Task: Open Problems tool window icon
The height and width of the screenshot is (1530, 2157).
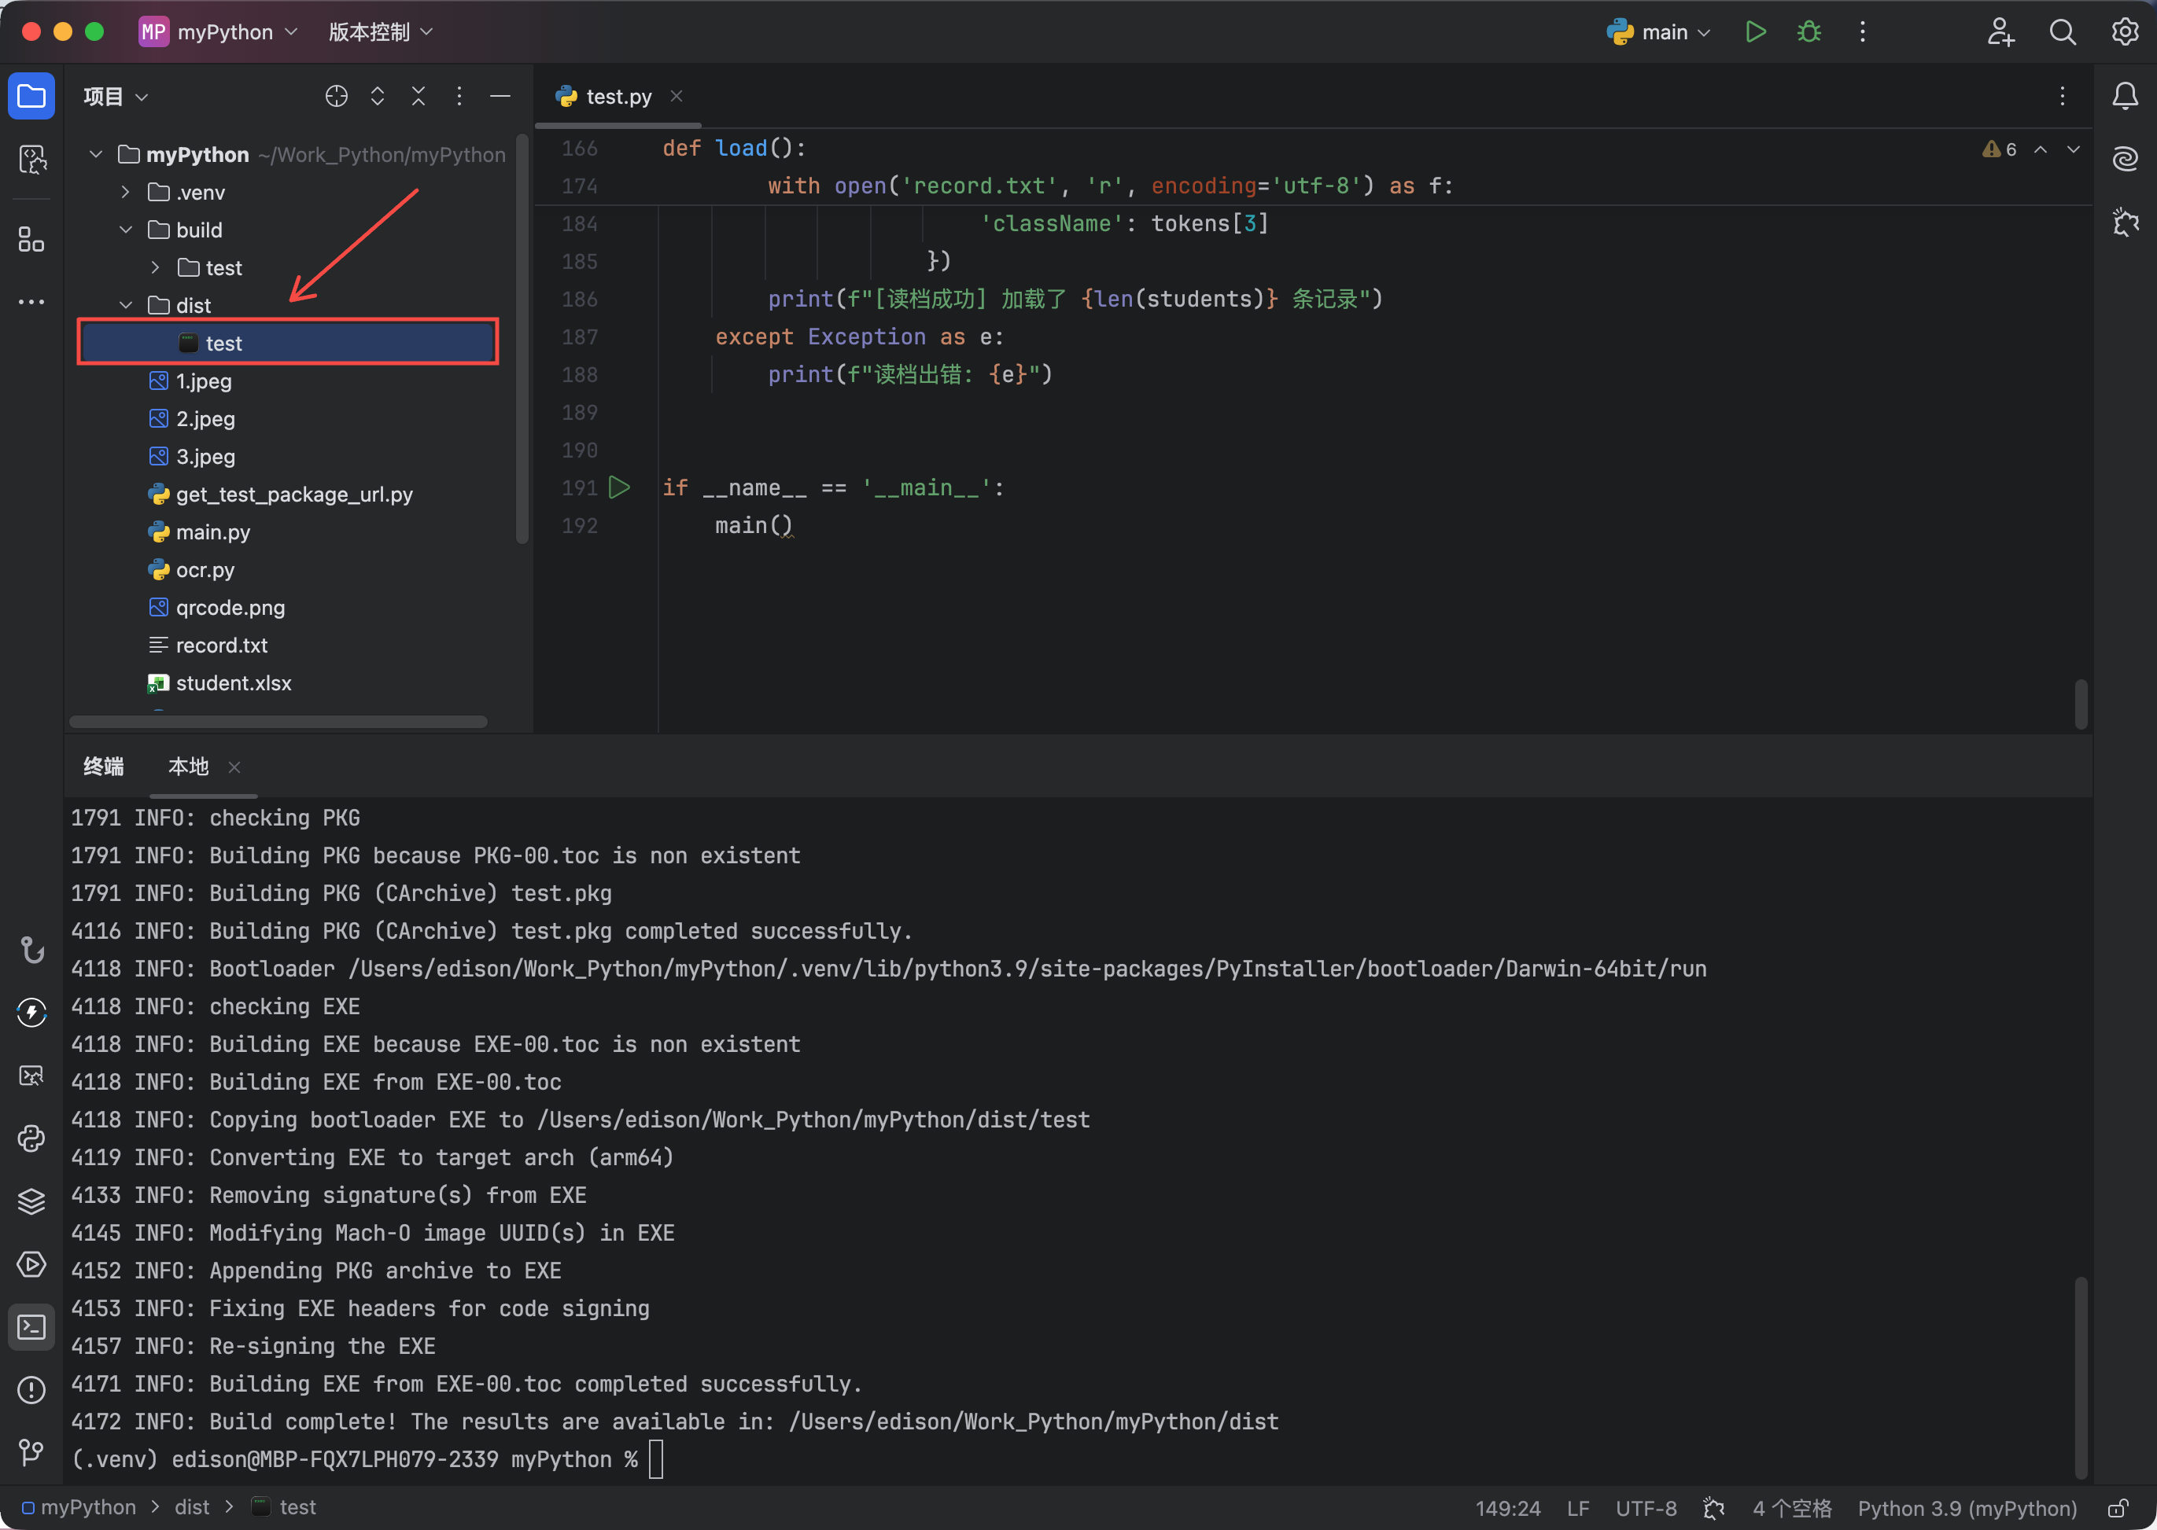Action: (x=31, y=1389)
